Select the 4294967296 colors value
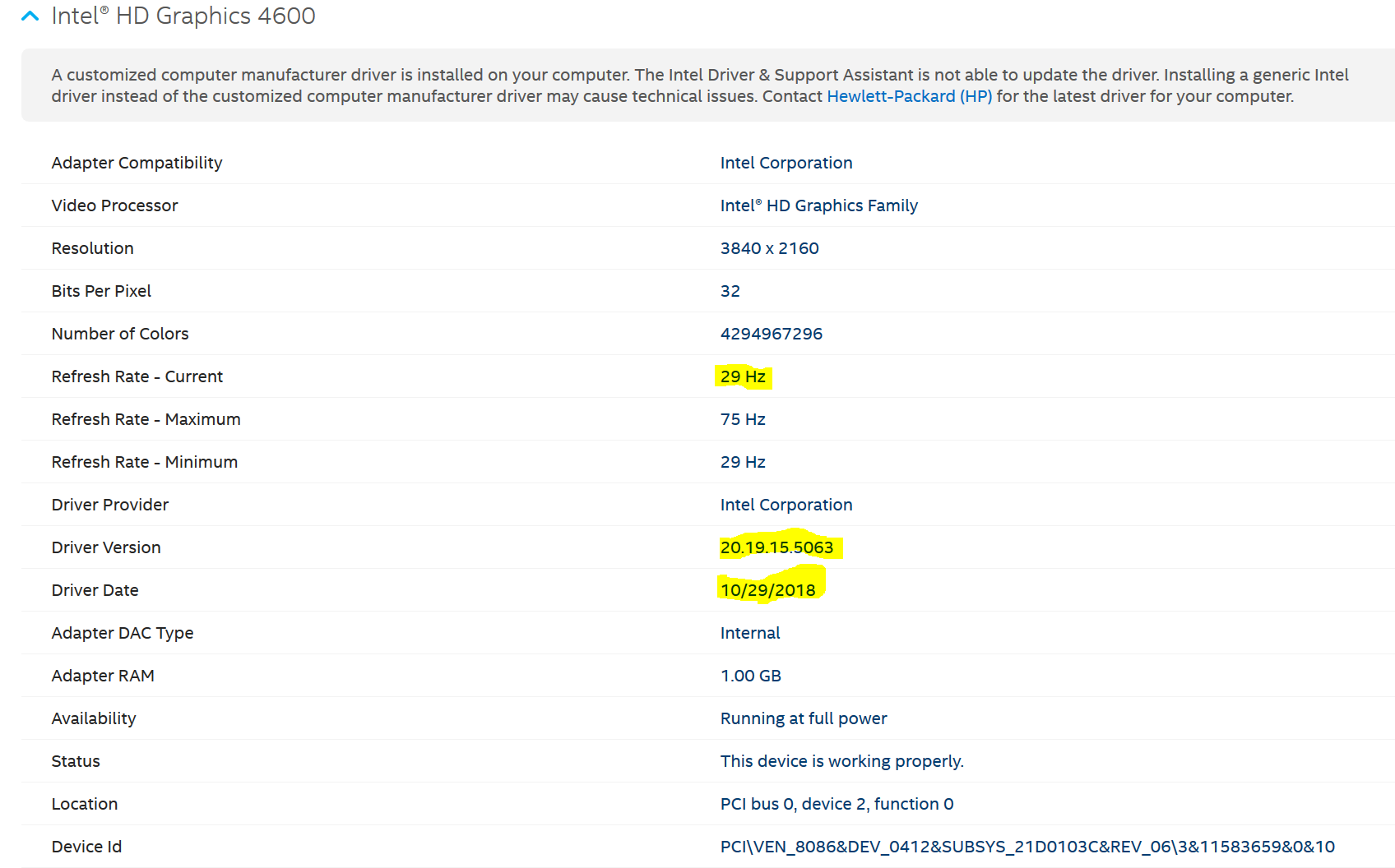Viewport: 1395px width, 868px height. (772, 334)
